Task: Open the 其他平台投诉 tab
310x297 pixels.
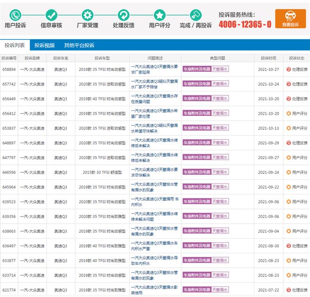Action: point(79,45)
